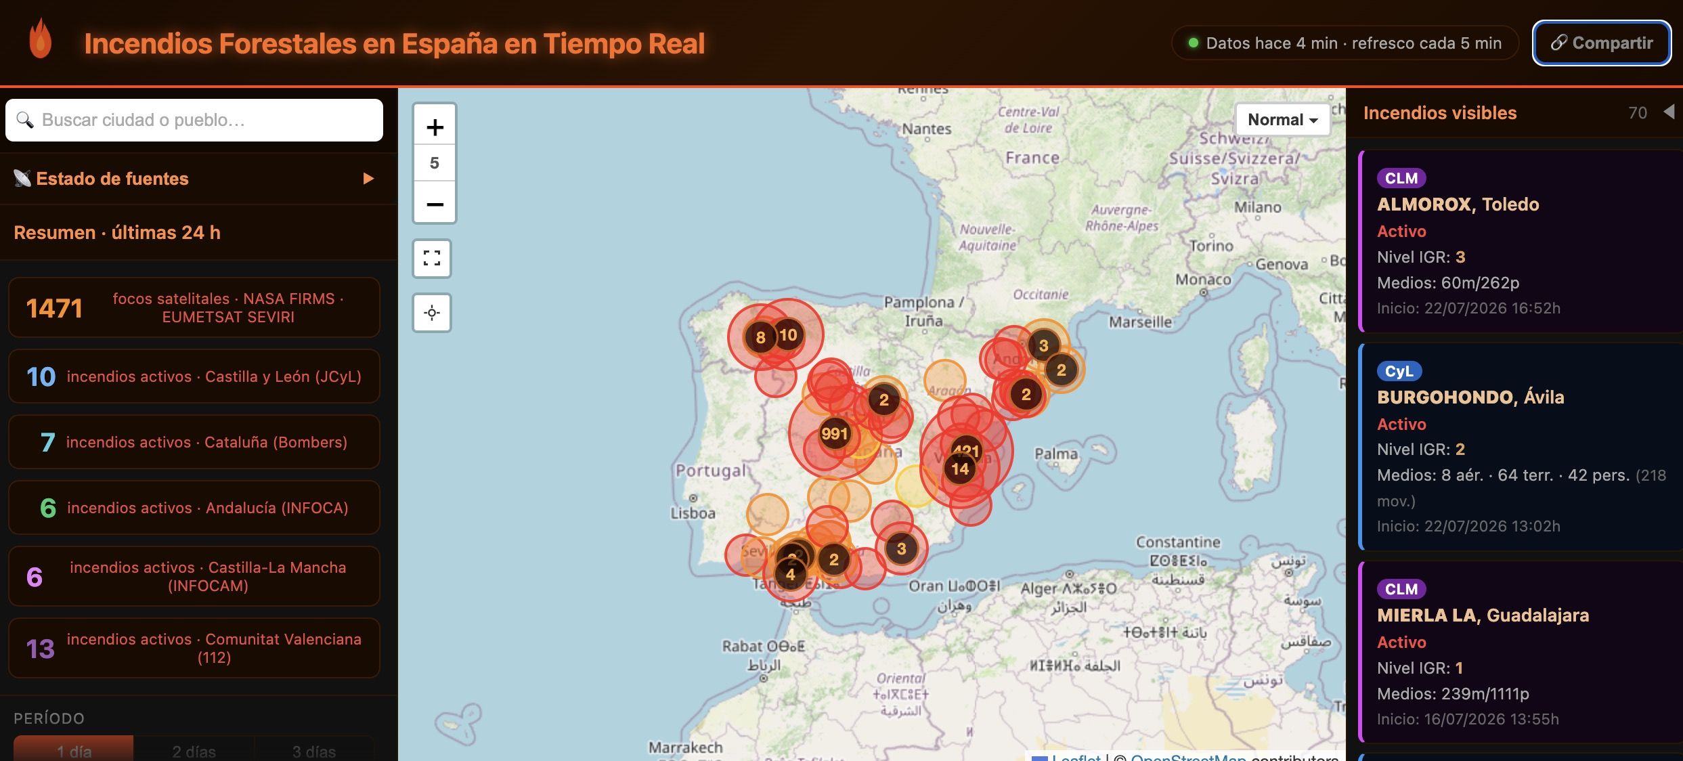Click the flame logo in header

click(x=41, y=39)
